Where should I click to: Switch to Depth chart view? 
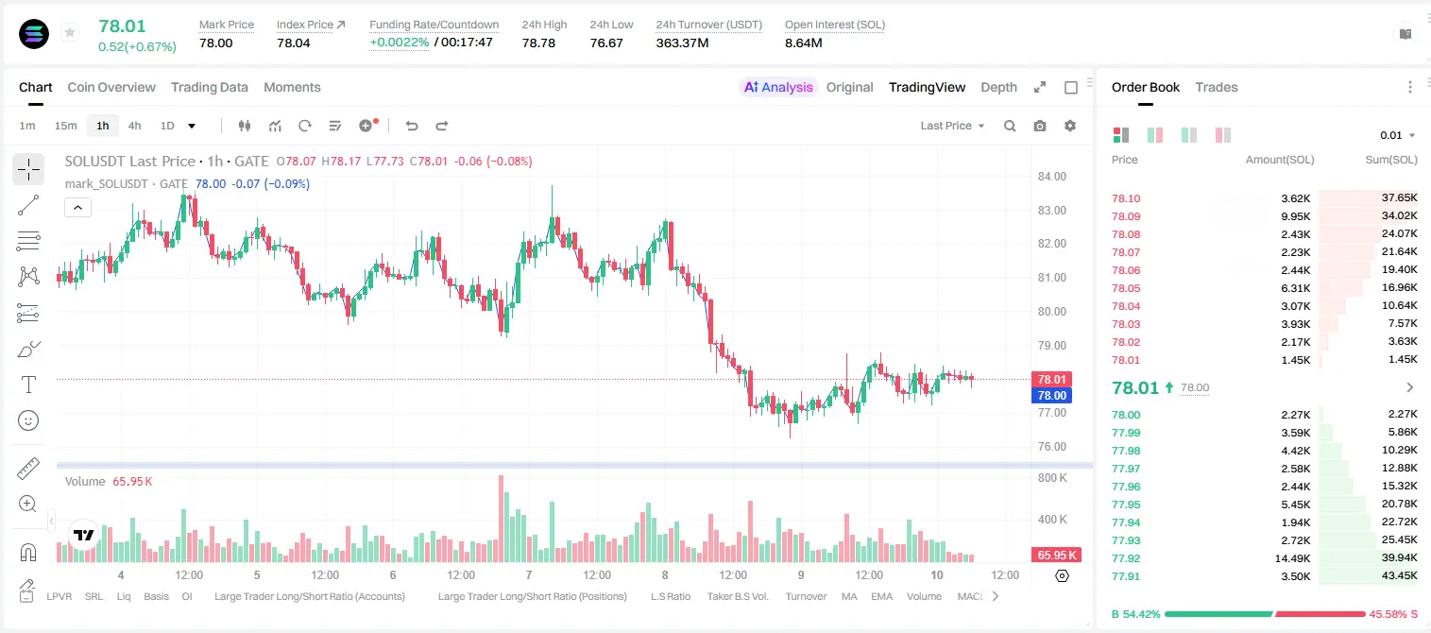point(998,87)
